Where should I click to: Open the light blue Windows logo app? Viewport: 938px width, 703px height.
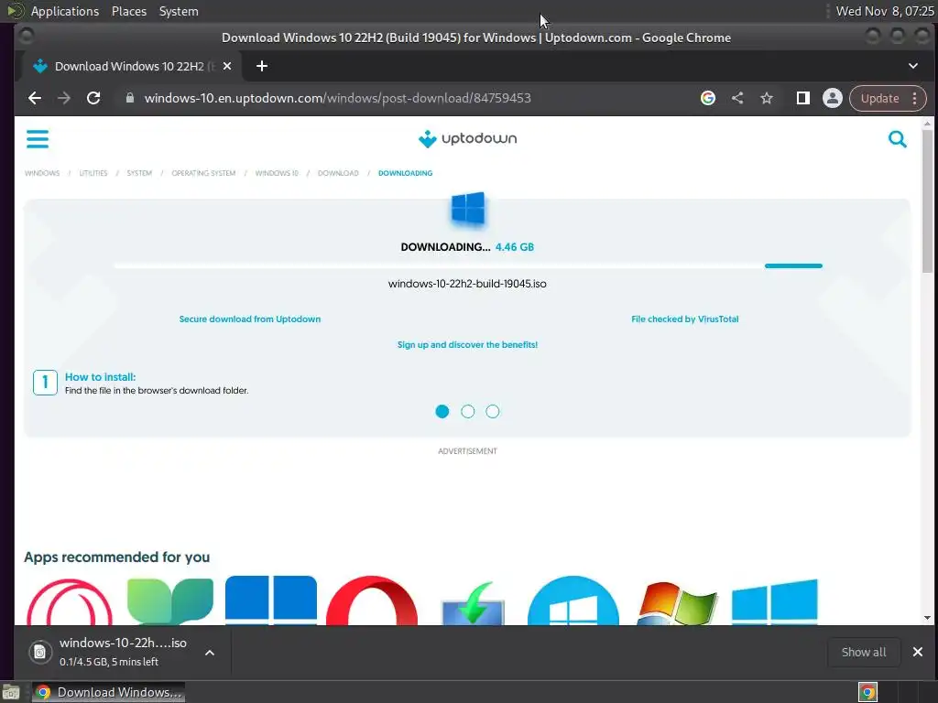point(775,601)
